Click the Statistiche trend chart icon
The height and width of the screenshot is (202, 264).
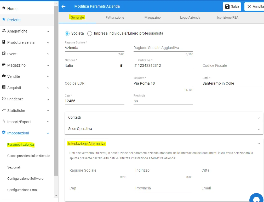tap(4, 110)
